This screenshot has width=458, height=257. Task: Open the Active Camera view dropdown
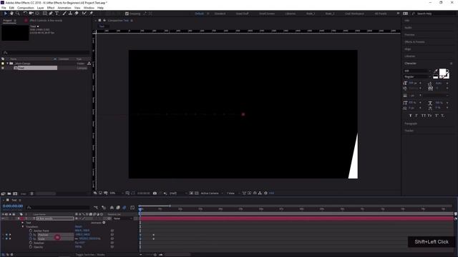click(x=212, y=193)
